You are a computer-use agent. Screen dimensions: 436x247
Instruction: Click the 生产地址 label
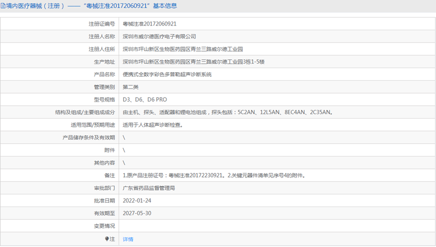(104, 62)
